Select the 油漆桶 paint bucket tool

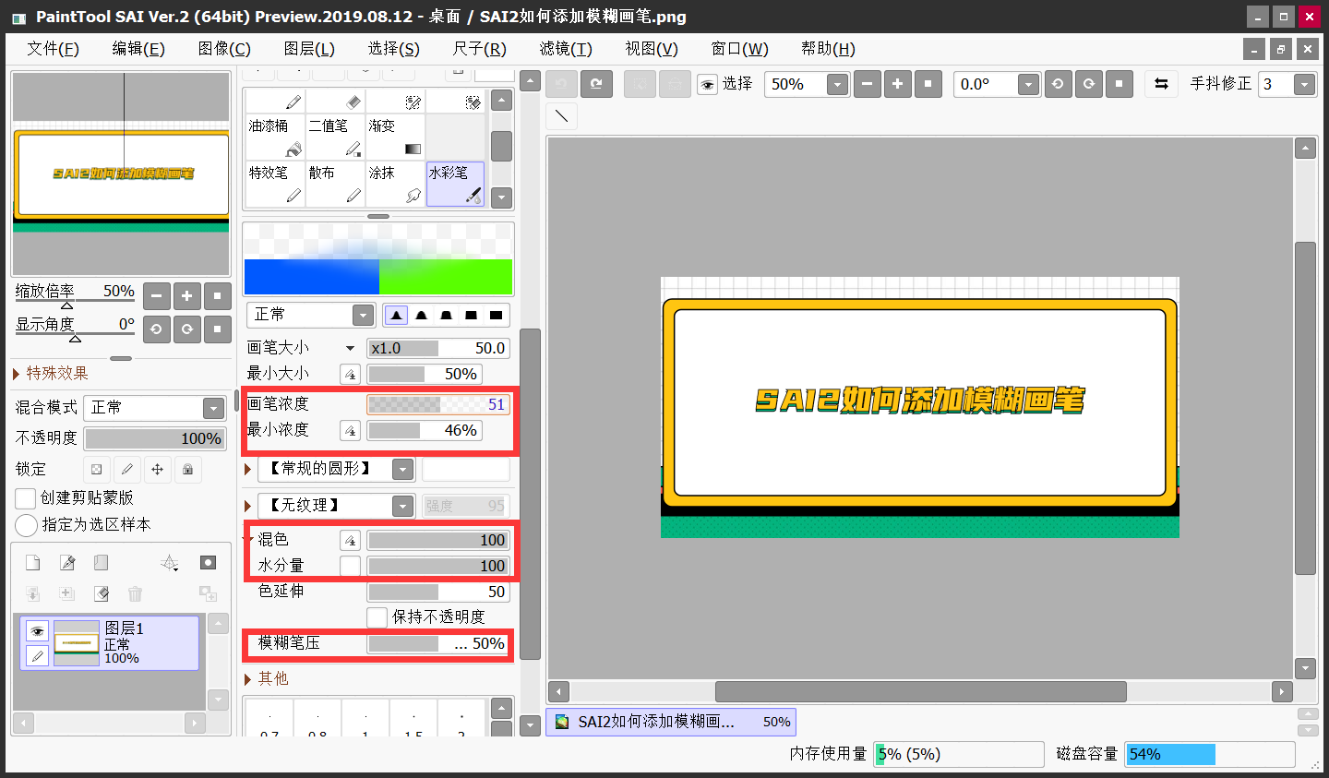(275, 137)
